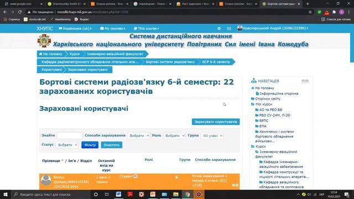This screenshot has width=354, height=199.
Task: Click На головну breadcrumb
Action: point(50,54)
